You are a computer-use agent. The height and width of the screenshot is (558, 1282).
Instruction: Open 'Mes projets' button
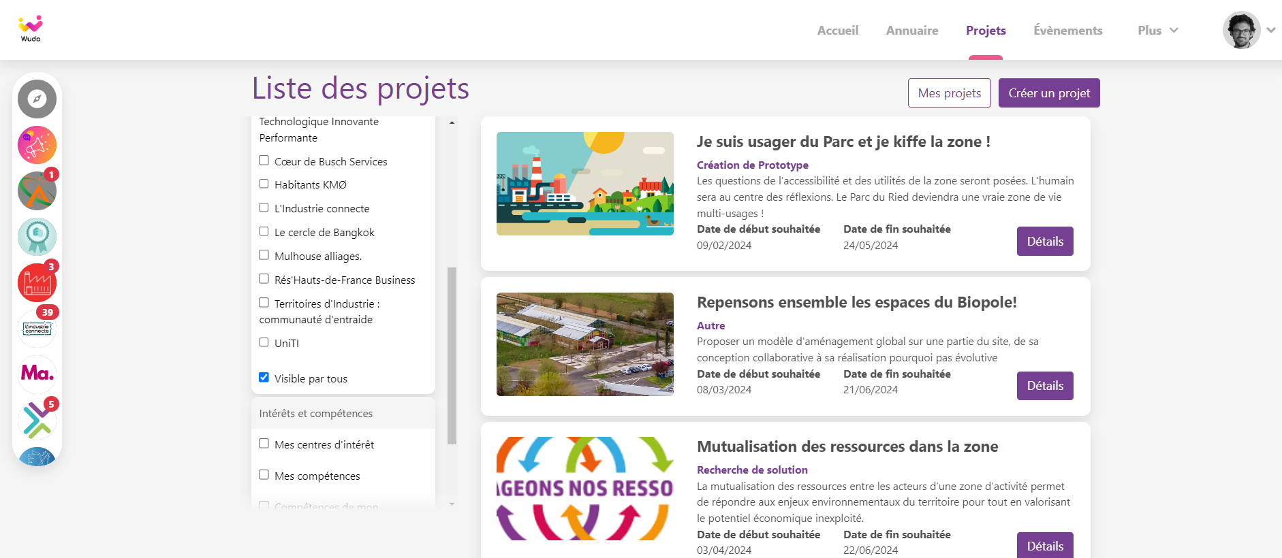coord(949,93)
